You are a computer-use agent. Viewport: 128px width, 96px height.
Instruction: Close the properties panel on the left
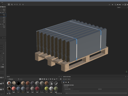point(5,38)
